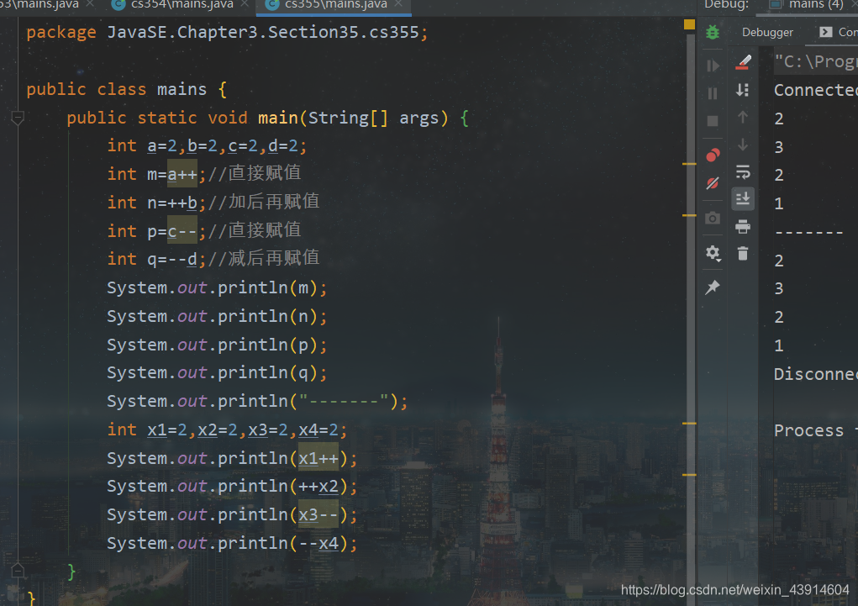Collapse the main method fold marker

(x=18, y=118)
